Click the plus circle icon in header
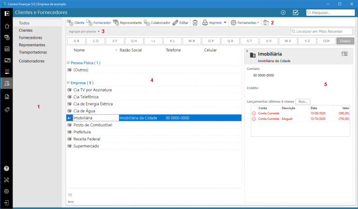This screenshot has width=358, height=209. (x=283, y=12)
